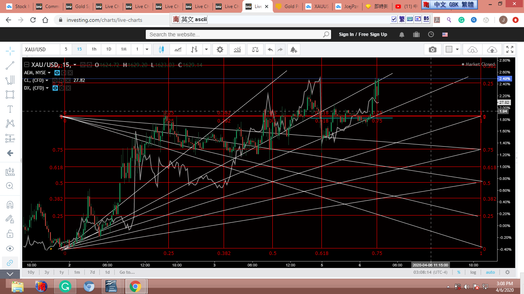Click the Search the website field
The height and width of the screenshot is (294, 524).
pos(234,34)
